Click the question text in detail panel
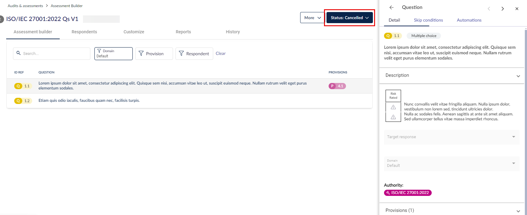Screen dimensions: 527x215 [450, 53]
